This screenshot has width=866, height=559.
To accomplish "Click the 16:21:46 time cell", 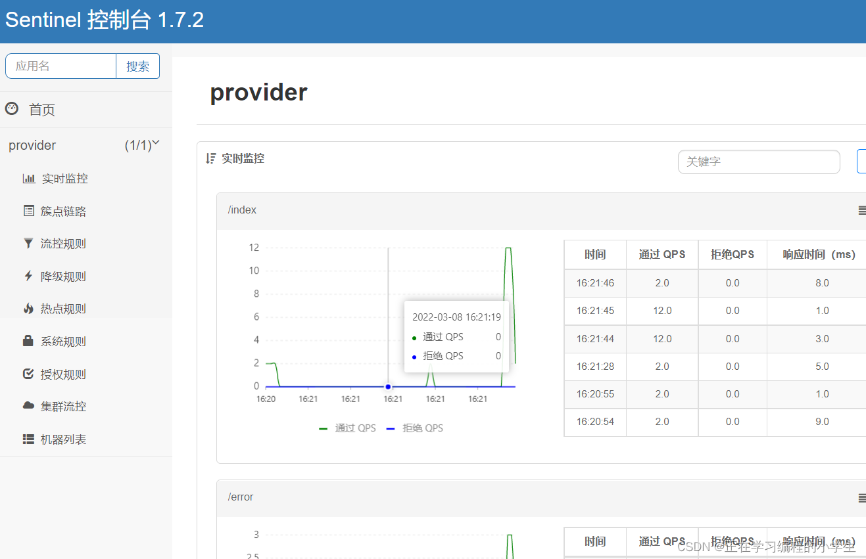I will tap(595, 283).
